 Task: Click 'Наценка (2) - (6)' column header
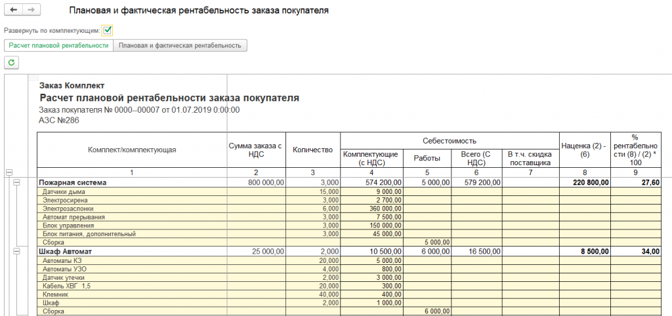[585, 150]
